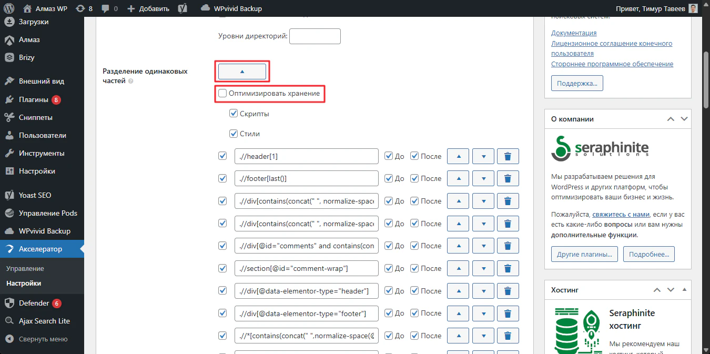The width and height of the screenshot is (710, 354).
Task: Select Управление submenu under Акселератор
Action: coord(25,268)
